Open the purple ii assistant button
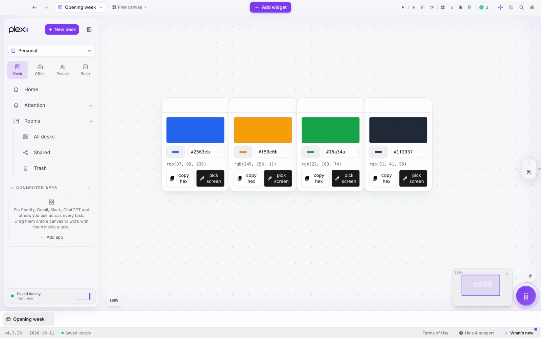 (x=526, y=296)
